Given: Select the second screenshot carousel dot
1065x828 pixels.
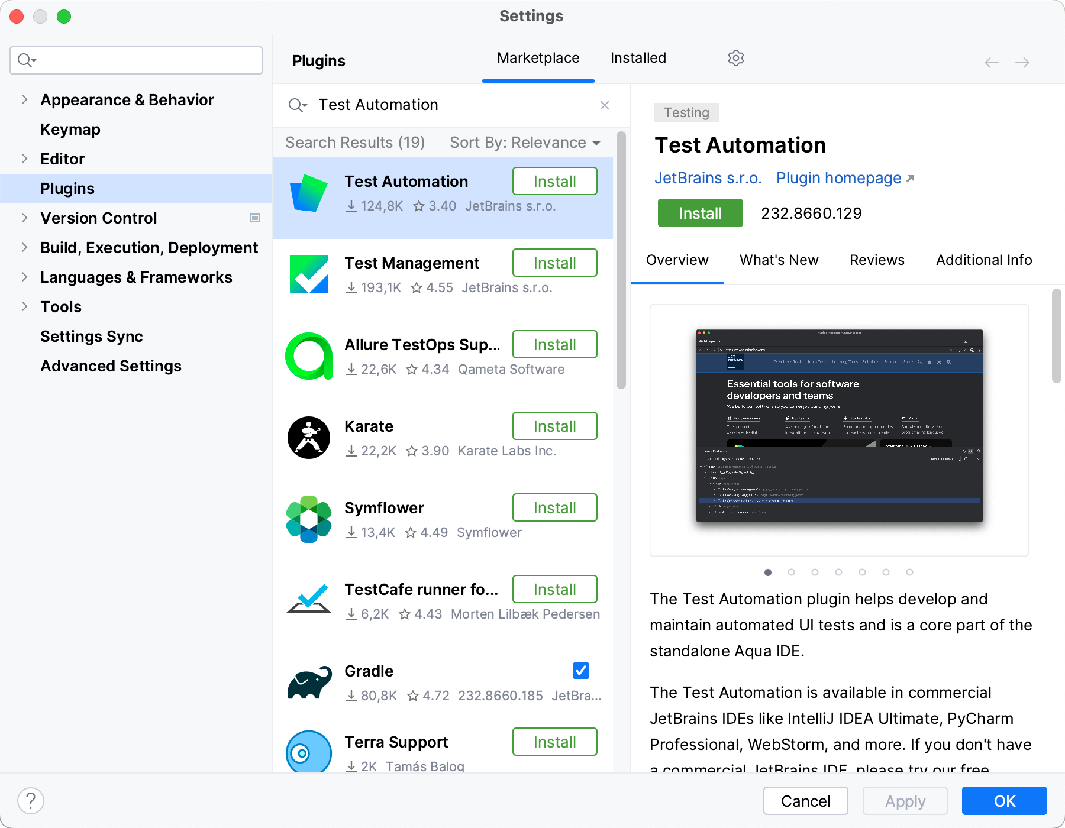Looking at the screenshot, I should (x=792, y=572).
